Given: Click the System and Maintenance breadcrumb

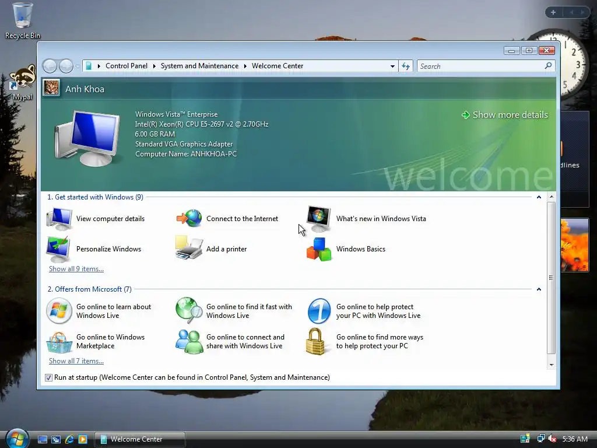Looking at the screenshot, I should 199,66.
